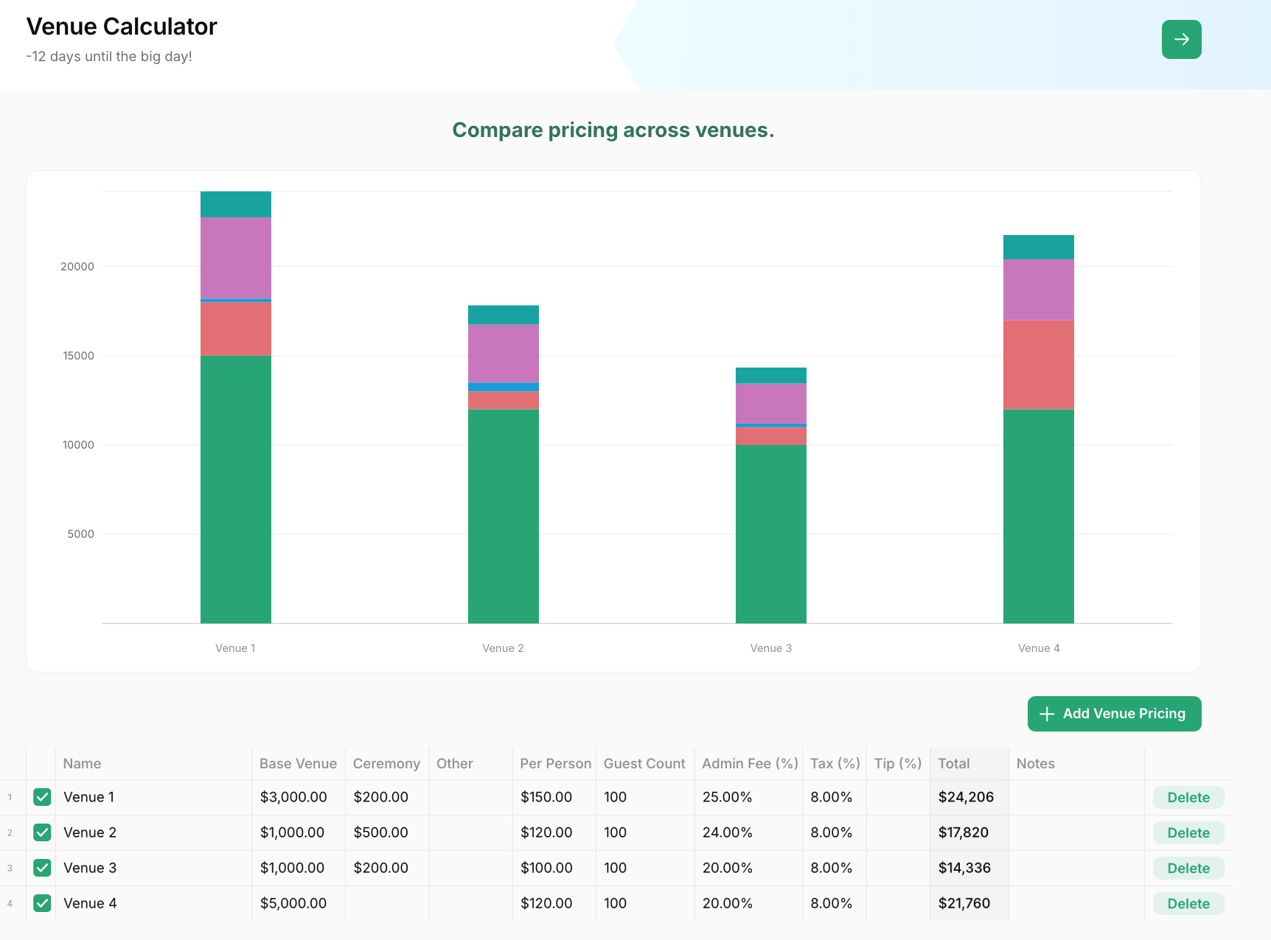
Task: Toggle the Venue 4 row checkbox
Action: (x=42, y=903)
